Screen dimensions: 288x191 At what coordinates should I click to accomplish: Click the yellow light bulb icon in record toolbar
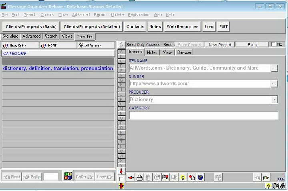[183, 177]
